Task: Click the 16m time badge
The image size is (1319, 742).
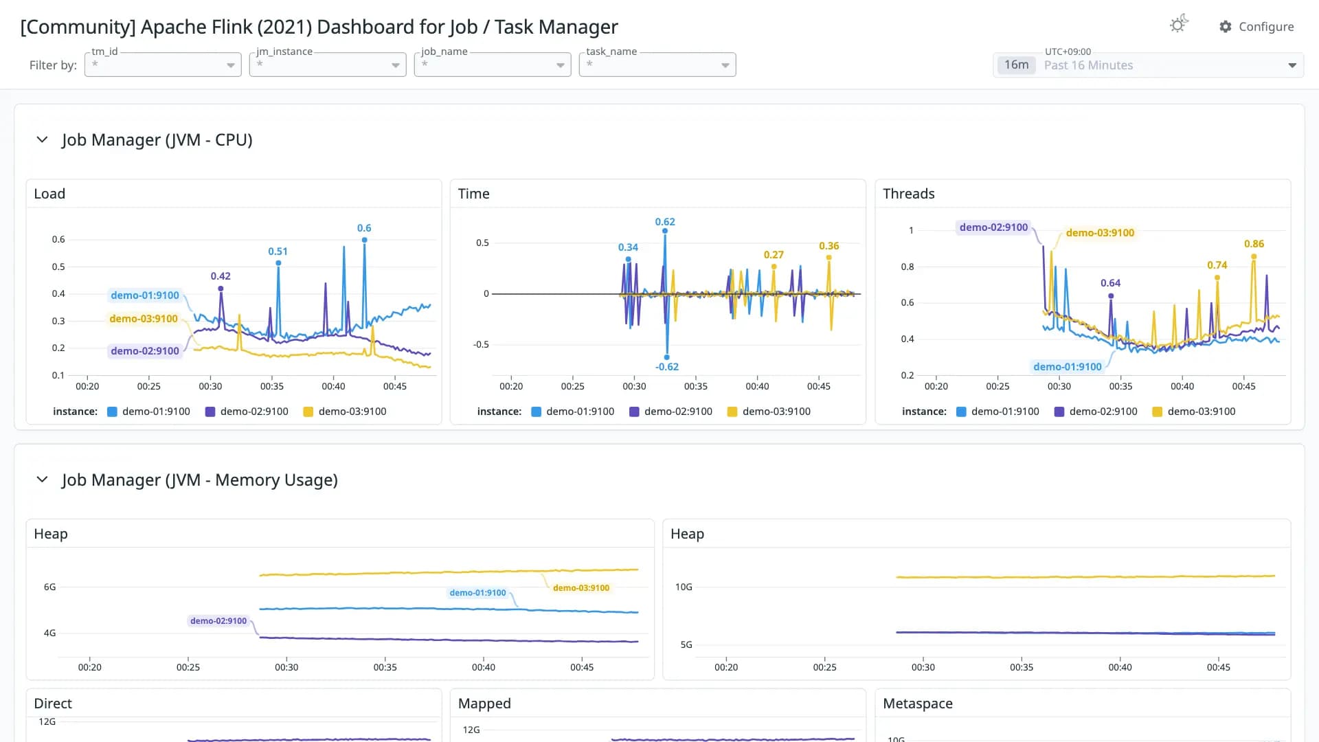Action: pos(1016,65)
